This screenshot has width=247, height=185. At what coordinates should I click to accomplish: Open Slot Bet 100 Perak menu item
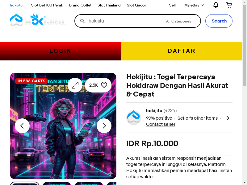pos(47,5)
